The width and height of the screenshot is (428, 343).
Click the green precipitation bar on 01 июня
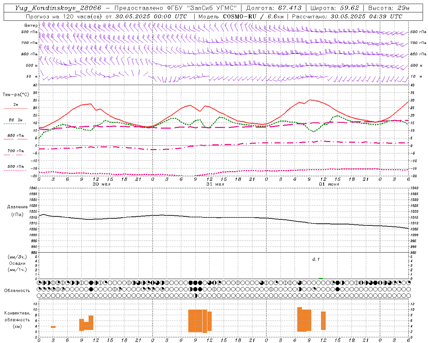coord(321,278)
